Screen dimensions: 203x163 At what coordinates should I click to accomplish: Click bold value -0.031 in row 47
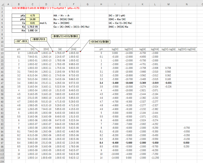tap(168, 83)
